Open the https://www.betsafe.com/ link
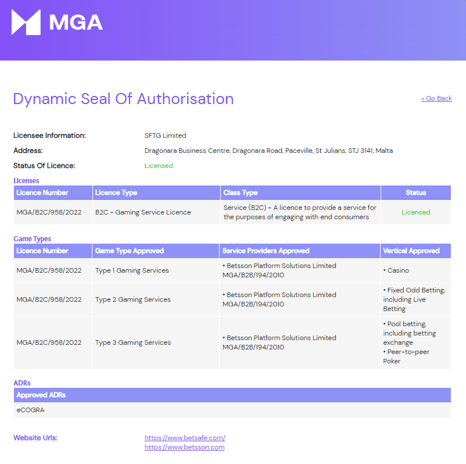The image size is (466, 464). tap(185, 438)
